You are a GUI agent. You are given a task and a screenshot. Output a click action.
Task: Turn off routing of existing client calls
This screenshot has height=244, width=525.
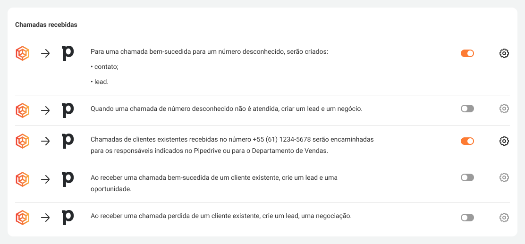(467, 141)
